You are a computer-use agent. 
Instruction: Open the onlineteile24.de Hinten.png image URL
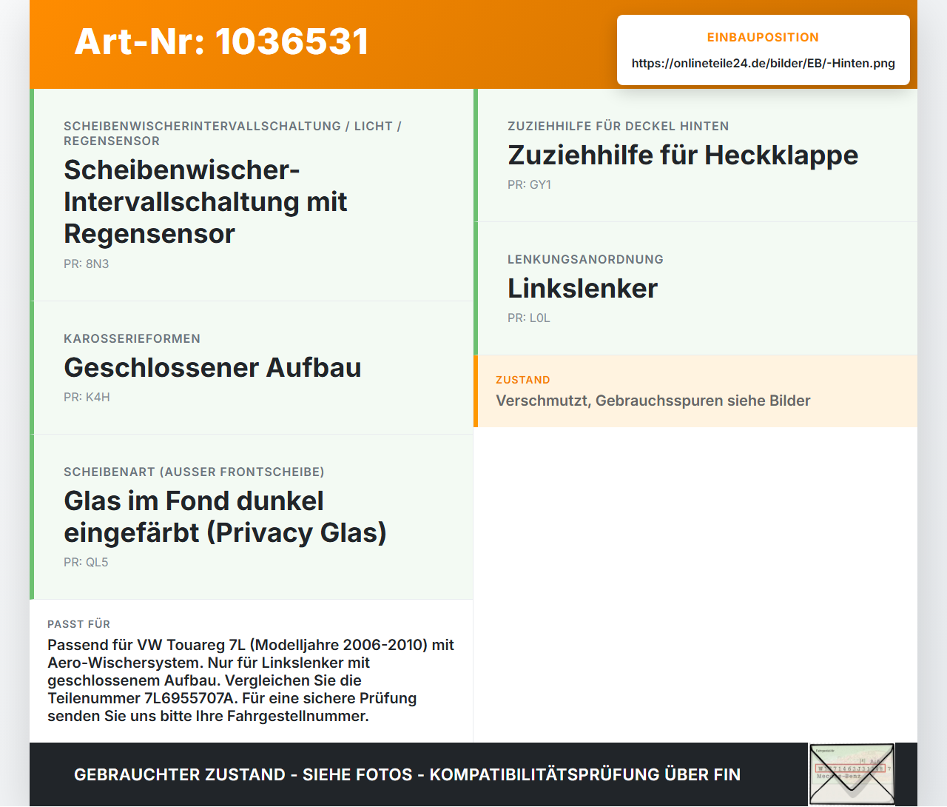(x=763, y=63)
